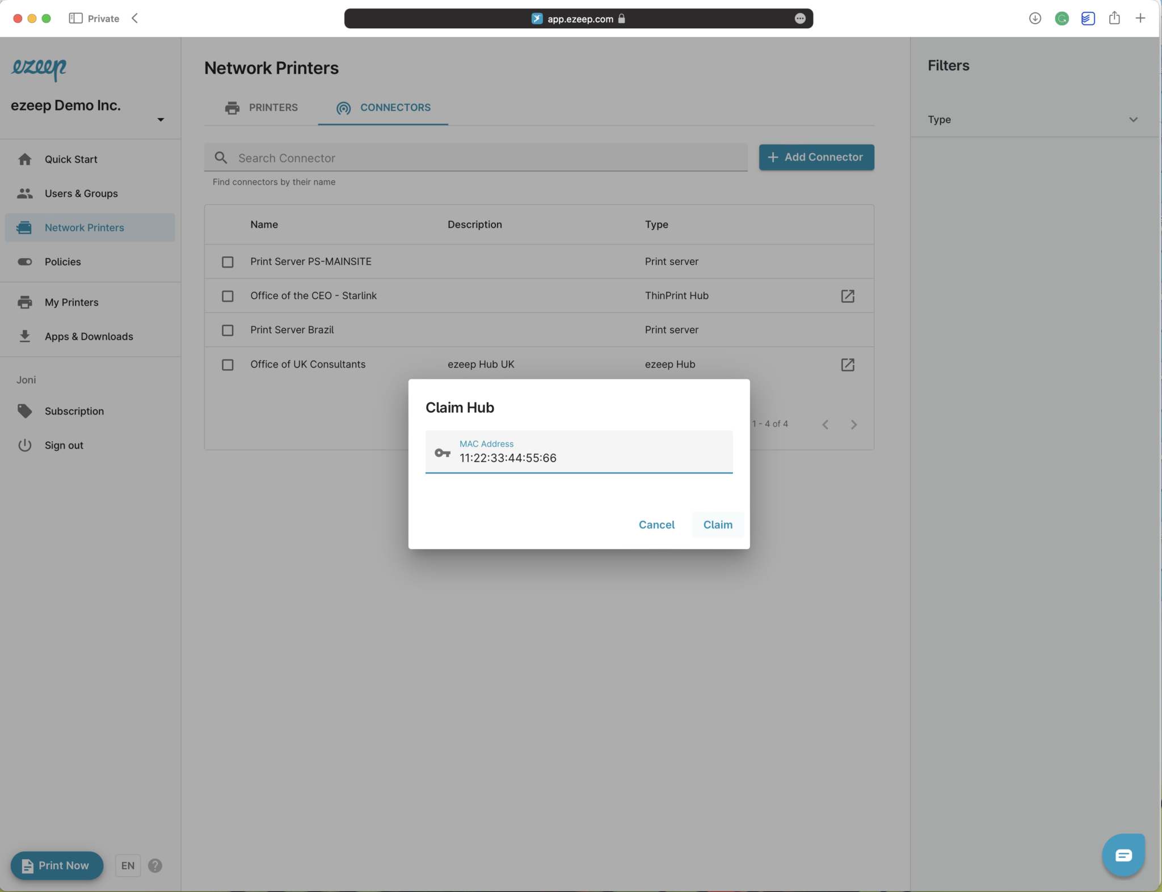Click the chat support bubble icon
This screenshot has height=892, width=1162.
(1123, 855)
